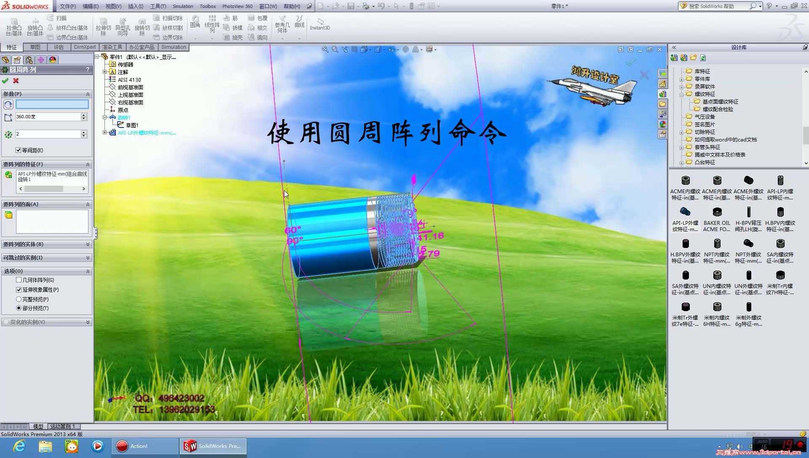The width and height of the screenshot is (809, 458).
Task: Accept the circular pattern with green checkmark
Action: tap(5, 81)
